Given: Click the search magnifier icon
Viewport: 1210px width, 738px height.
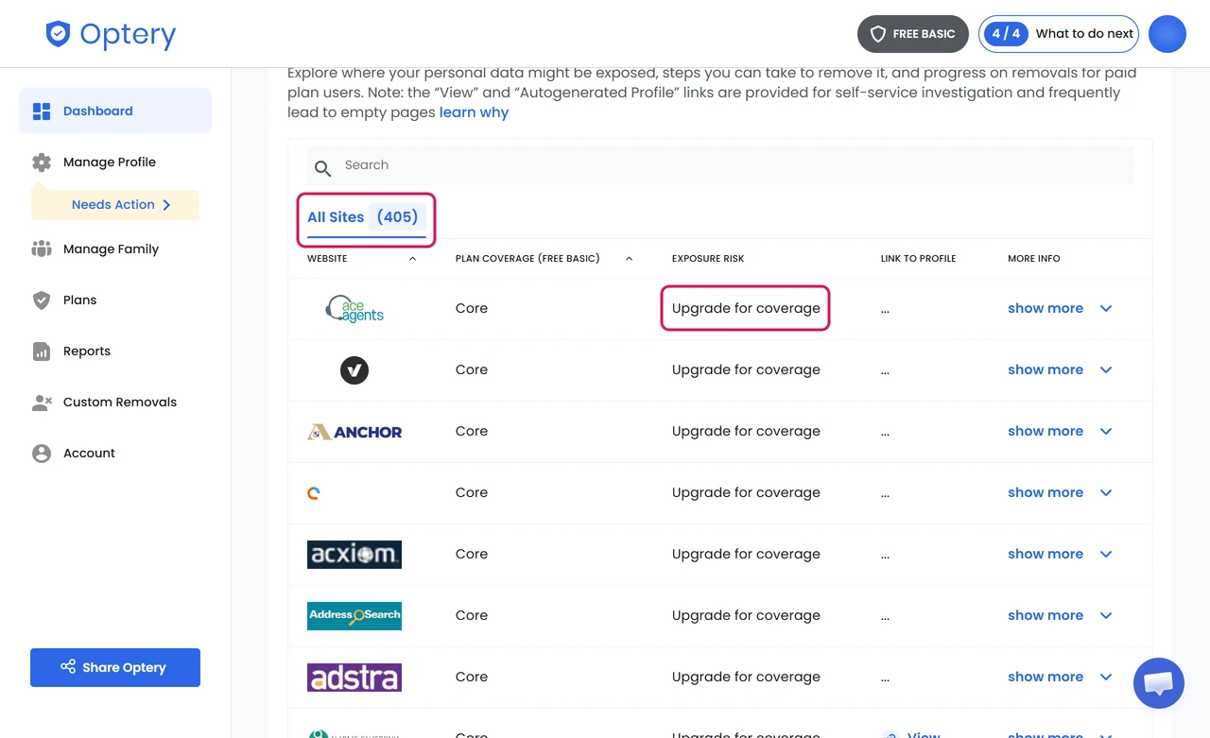Looking at the screenshot, I should [322, 168].
